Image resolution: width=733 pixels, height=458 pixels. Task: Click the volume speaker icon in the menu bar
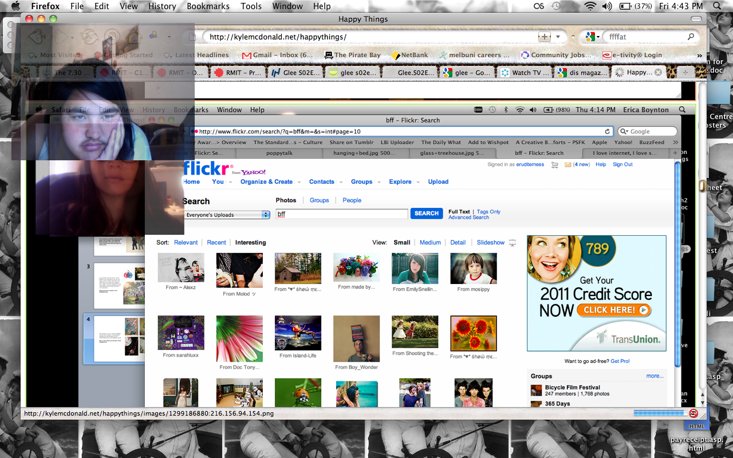click(x=607, y=6)
